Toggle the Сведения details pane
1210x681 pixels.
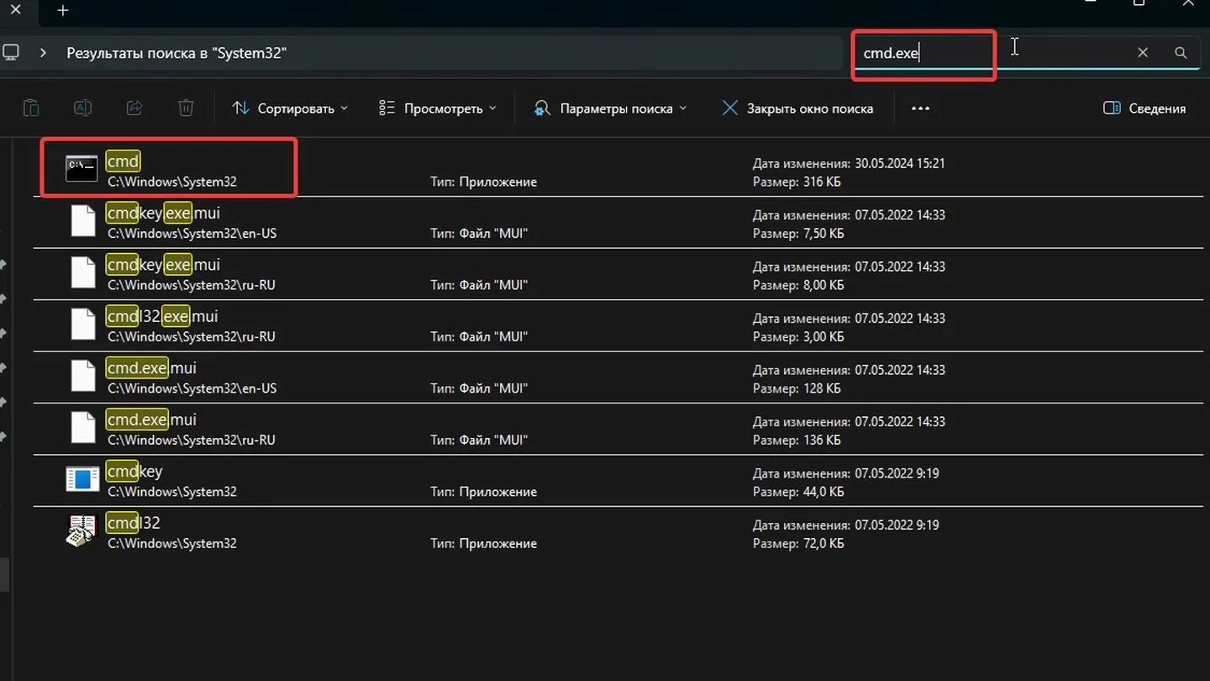[1144, 108]
